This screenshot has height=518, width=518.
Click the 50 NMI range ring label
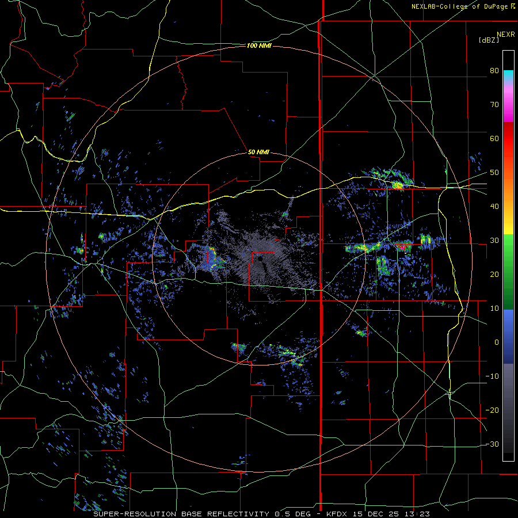[258, 153]
